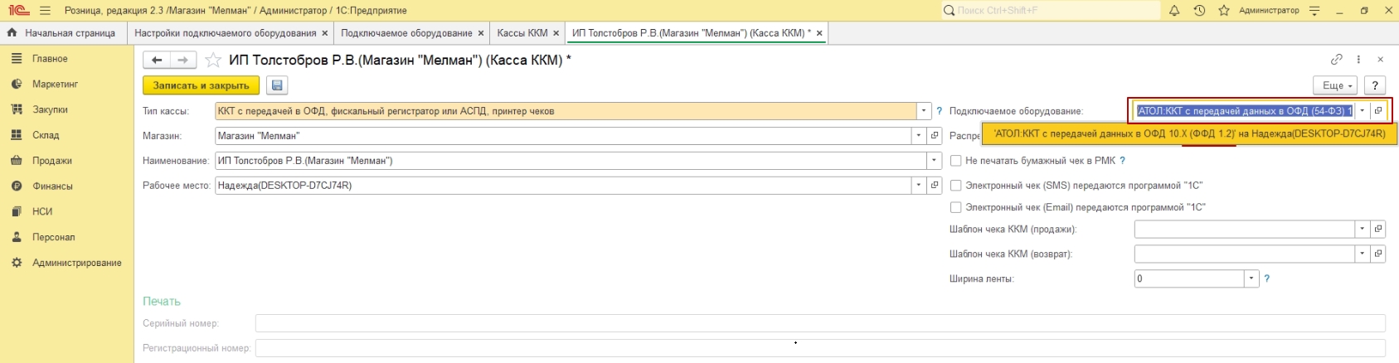1399x363 pixels.
Task: Expand the Подключаемое оборудование dropdown arrow
Action: (x=1363, y=111)
